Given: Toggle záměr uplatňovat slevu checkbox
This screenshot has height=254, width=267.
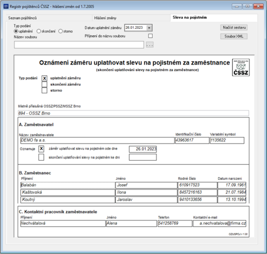Looking at the screenshot, I should 41,149.
